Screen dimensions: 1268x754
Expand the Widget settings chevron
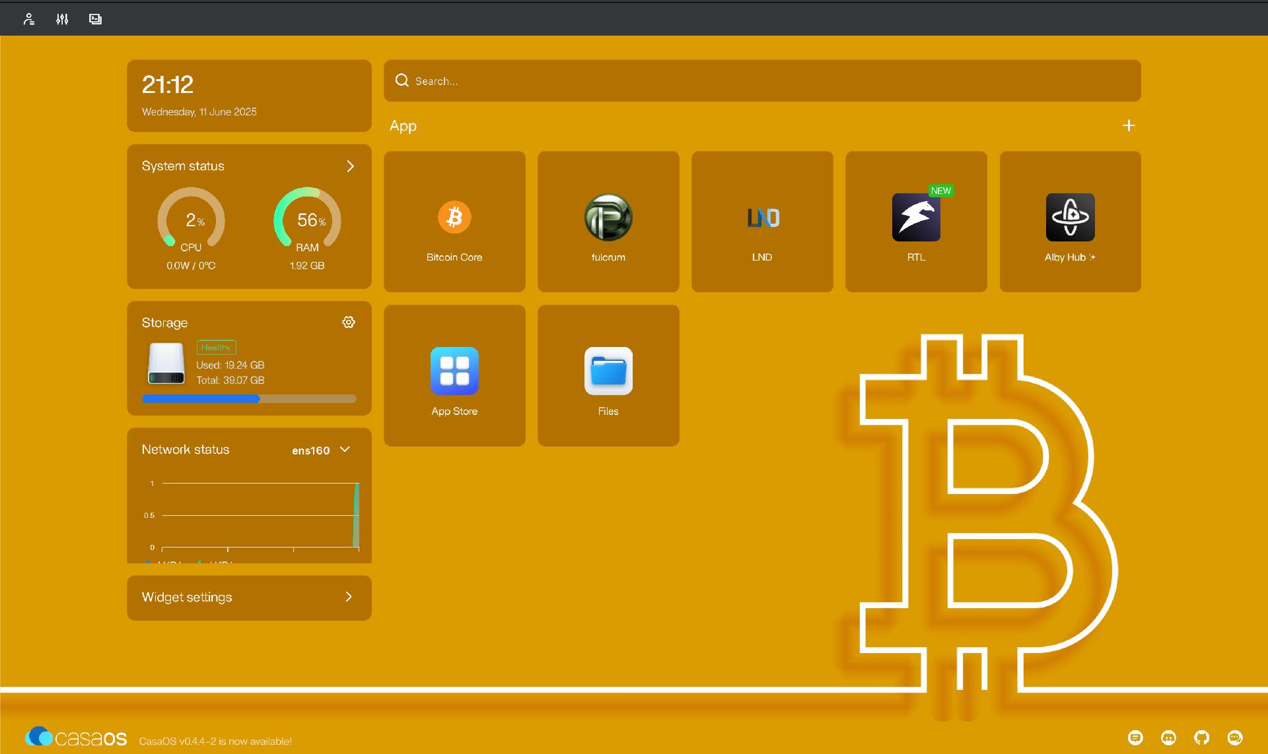point(349,597)
